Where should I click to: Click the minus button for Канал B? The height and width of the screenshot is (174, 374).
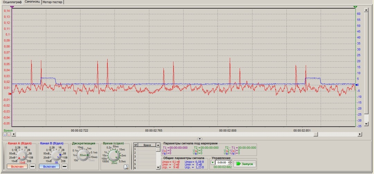click(x=64, y=167)
